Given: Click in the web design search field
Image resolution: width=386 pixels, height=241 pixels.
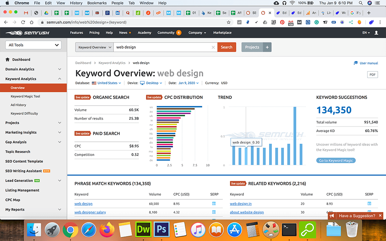Looking at the screenshot, I should click(162, 47).
